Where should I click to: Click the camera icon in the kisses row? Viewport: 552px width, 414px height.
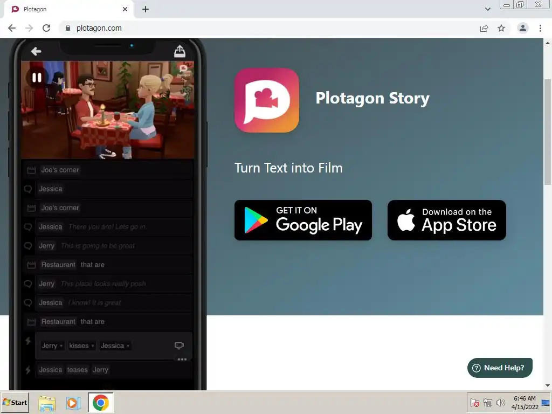[179, 346]
